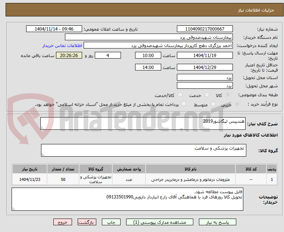Viewport: 284px width, 232px height.
Task: Click the تعداد / مقدار column header
Action: click(x=63, y=169)
